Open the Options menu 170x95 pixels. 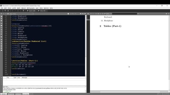46,8
